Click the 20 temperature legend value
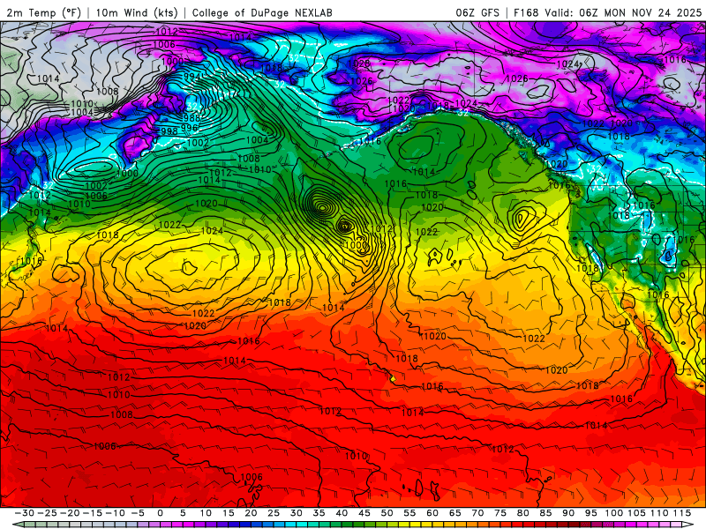The image size is (706, 529). 251,513
